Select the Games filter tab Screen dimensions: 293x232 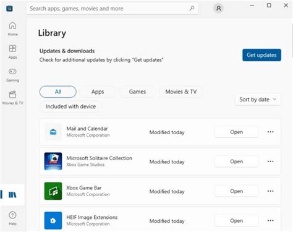137,92
